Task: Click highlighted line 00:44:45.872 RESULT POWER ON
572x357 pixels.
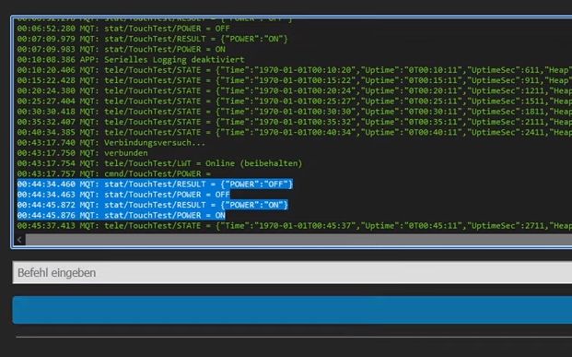Action: pyautogui.click(x=153, y=205)
